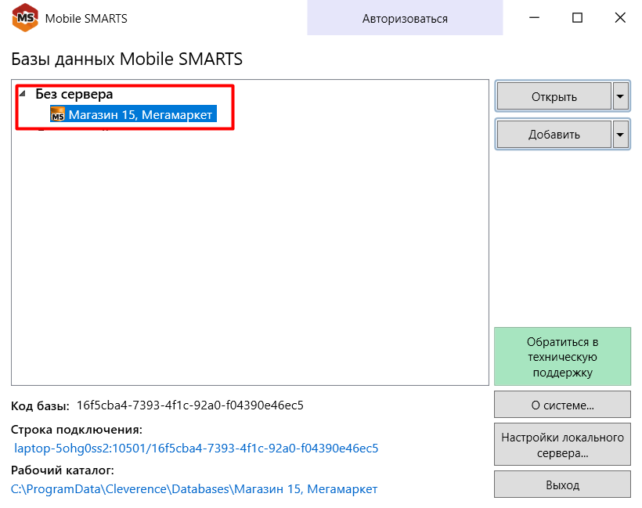
Task: Collapse the Без сервера tree node
Action: [x=23, y=94]
